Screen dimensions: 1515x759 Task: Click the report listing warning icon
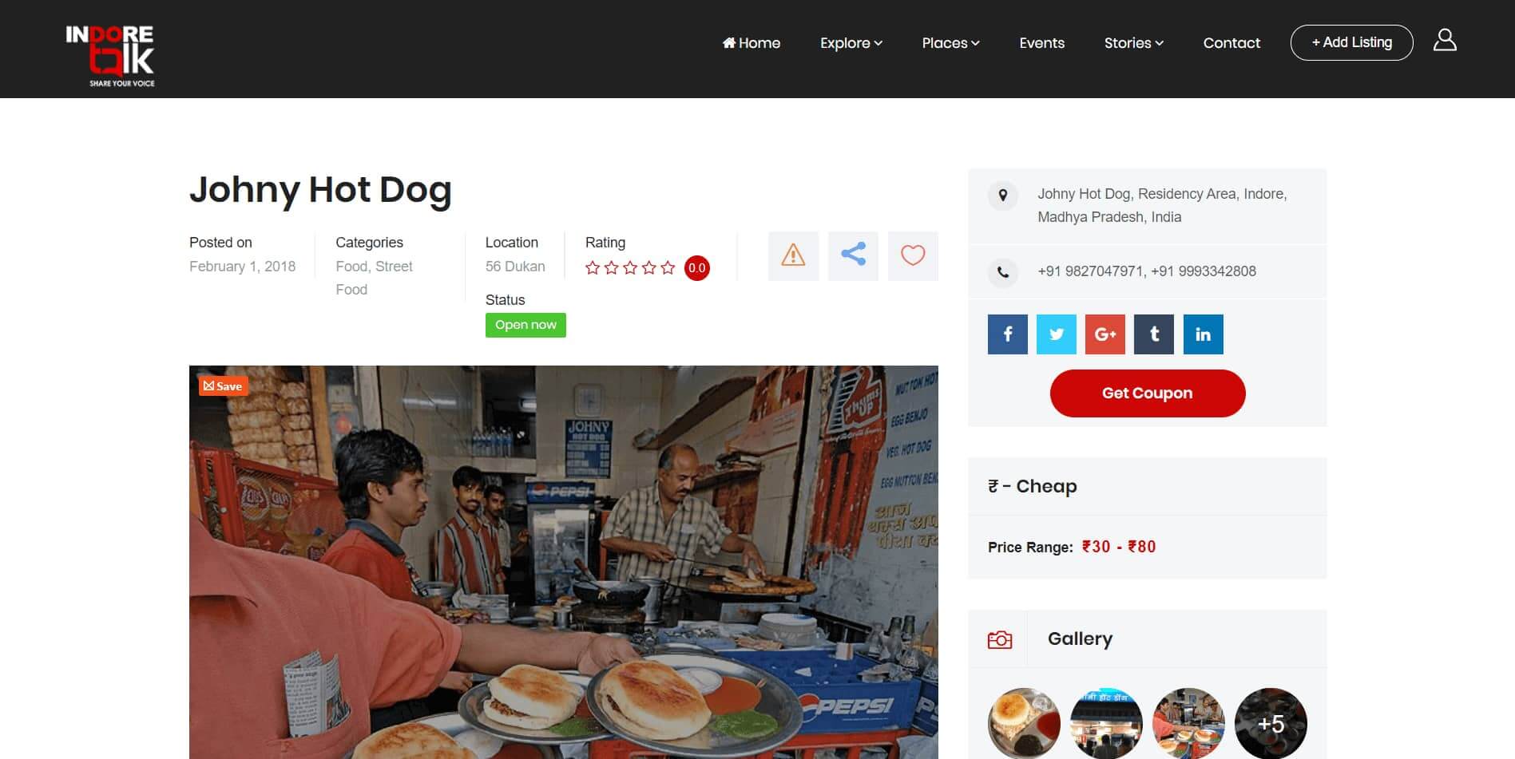click(x=793, y=256)
